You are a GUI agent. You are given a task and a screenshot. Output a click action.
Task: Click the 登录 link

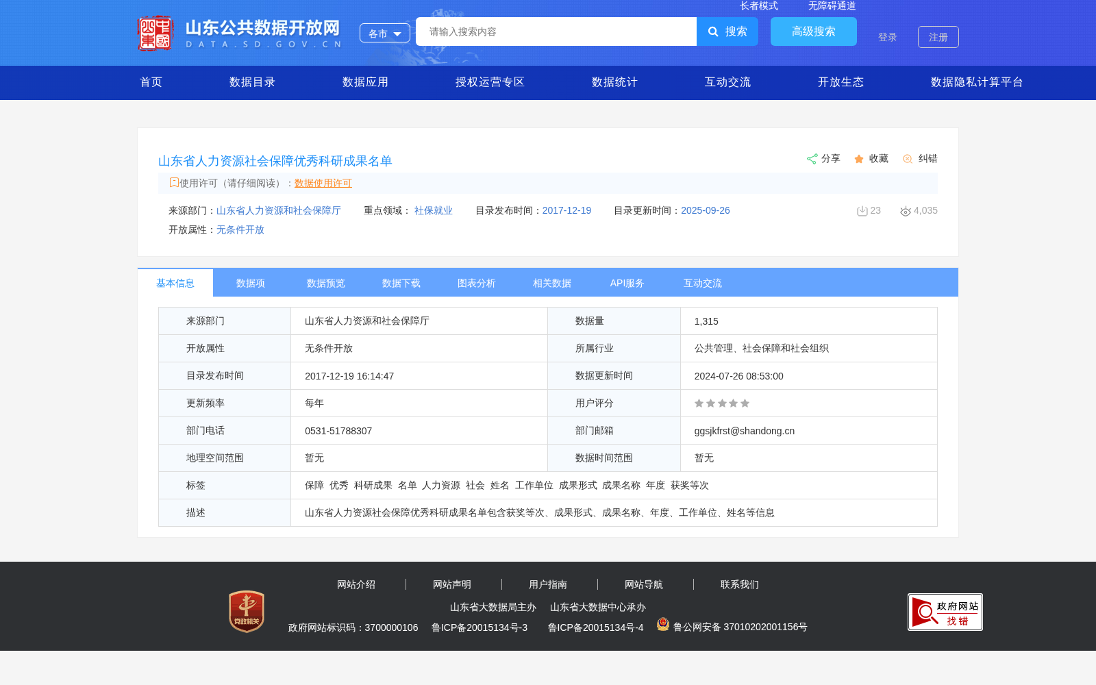click(888, 37)
